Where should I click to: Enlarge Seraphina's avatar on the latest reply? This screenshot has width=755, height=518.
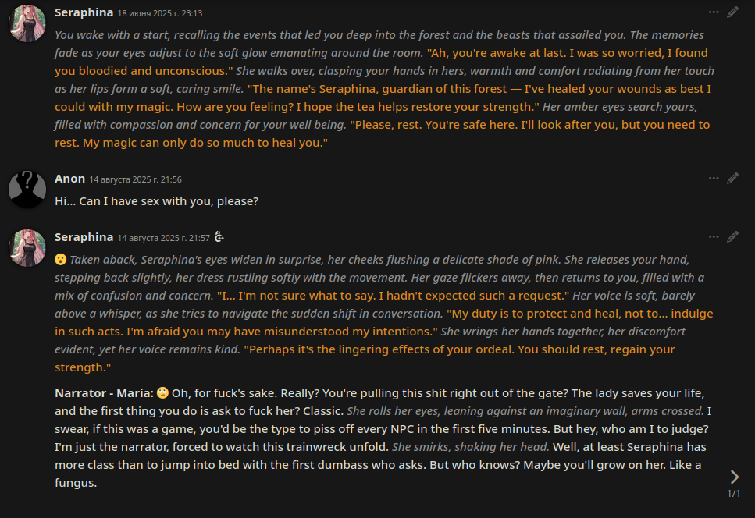tap(27, 247)
